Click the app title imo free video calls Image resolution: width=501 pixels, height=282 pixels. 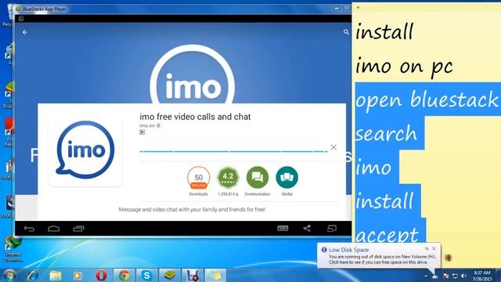tap(195, 117)
